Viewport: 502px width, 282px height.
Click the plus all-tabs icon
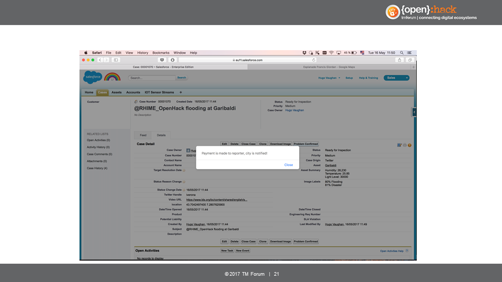(x=180, y=92)
